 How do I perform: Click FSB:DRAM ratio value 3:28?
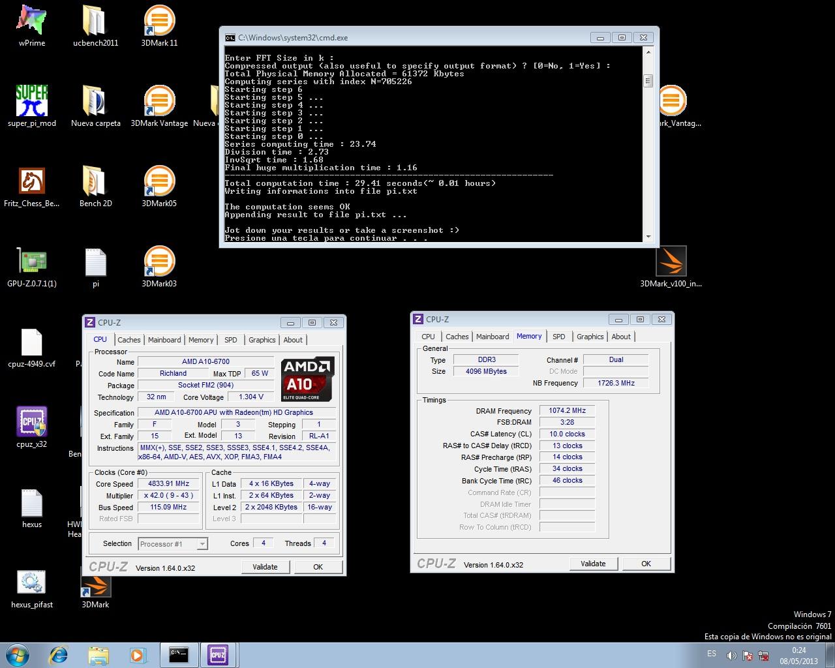567,423
